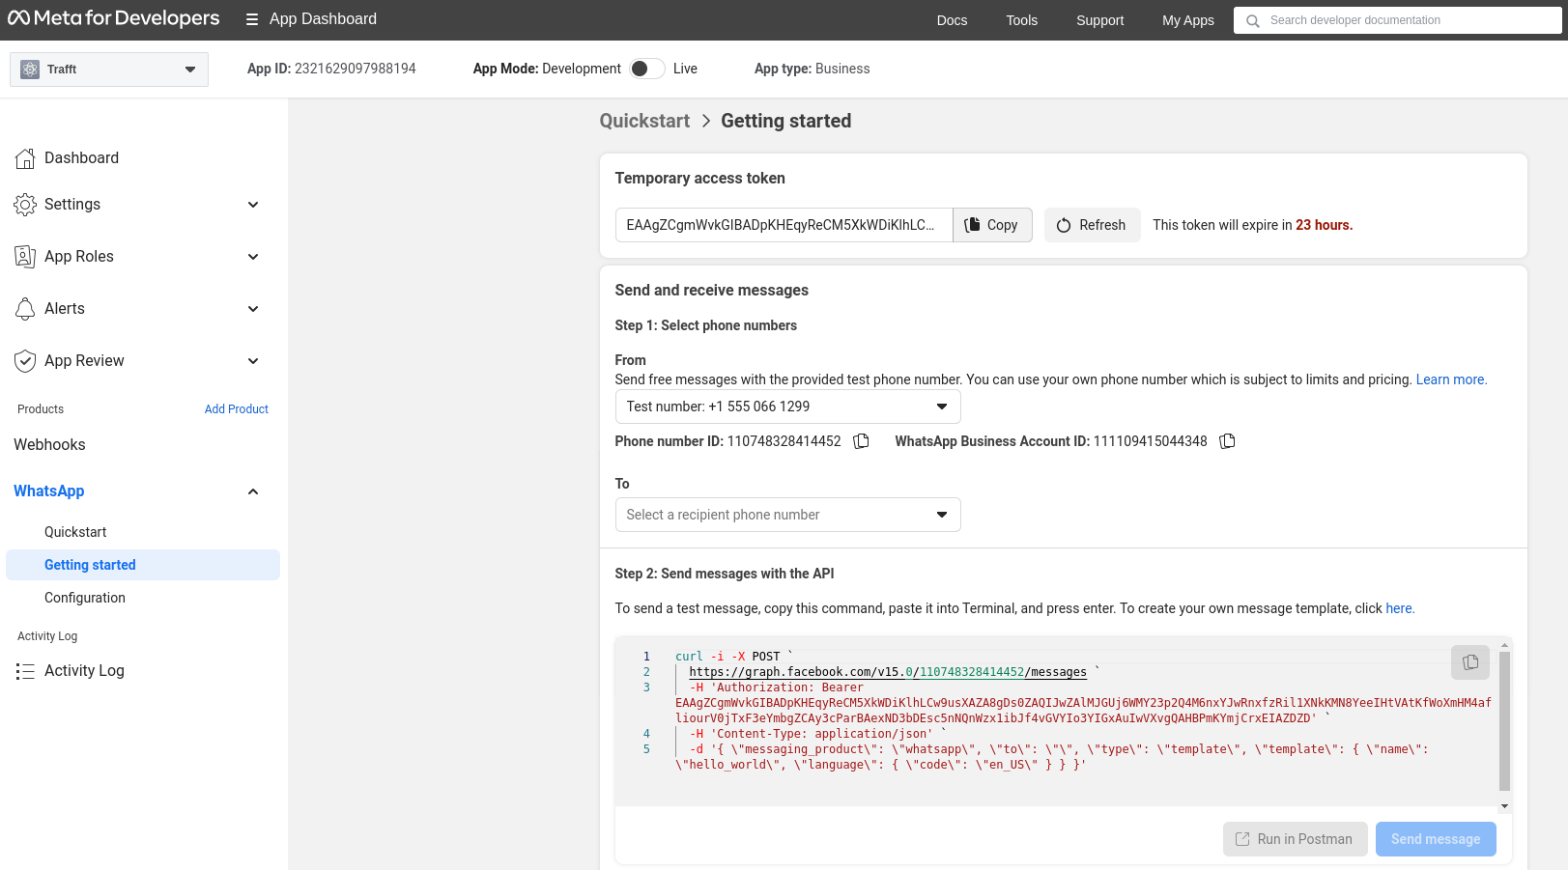This screenshot has width=1568, height=870.
Task: Open the recipient phone number dropdown
Action: [787, 515]
